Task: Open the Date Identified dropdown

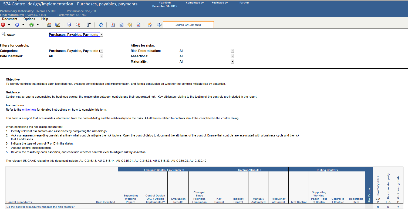Action: (102, 56)
